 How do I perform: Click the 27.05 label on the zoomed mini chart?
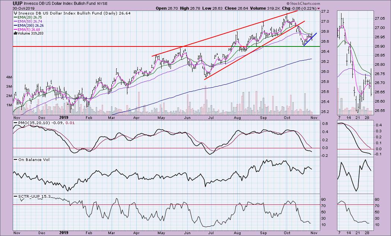point(379,19)
